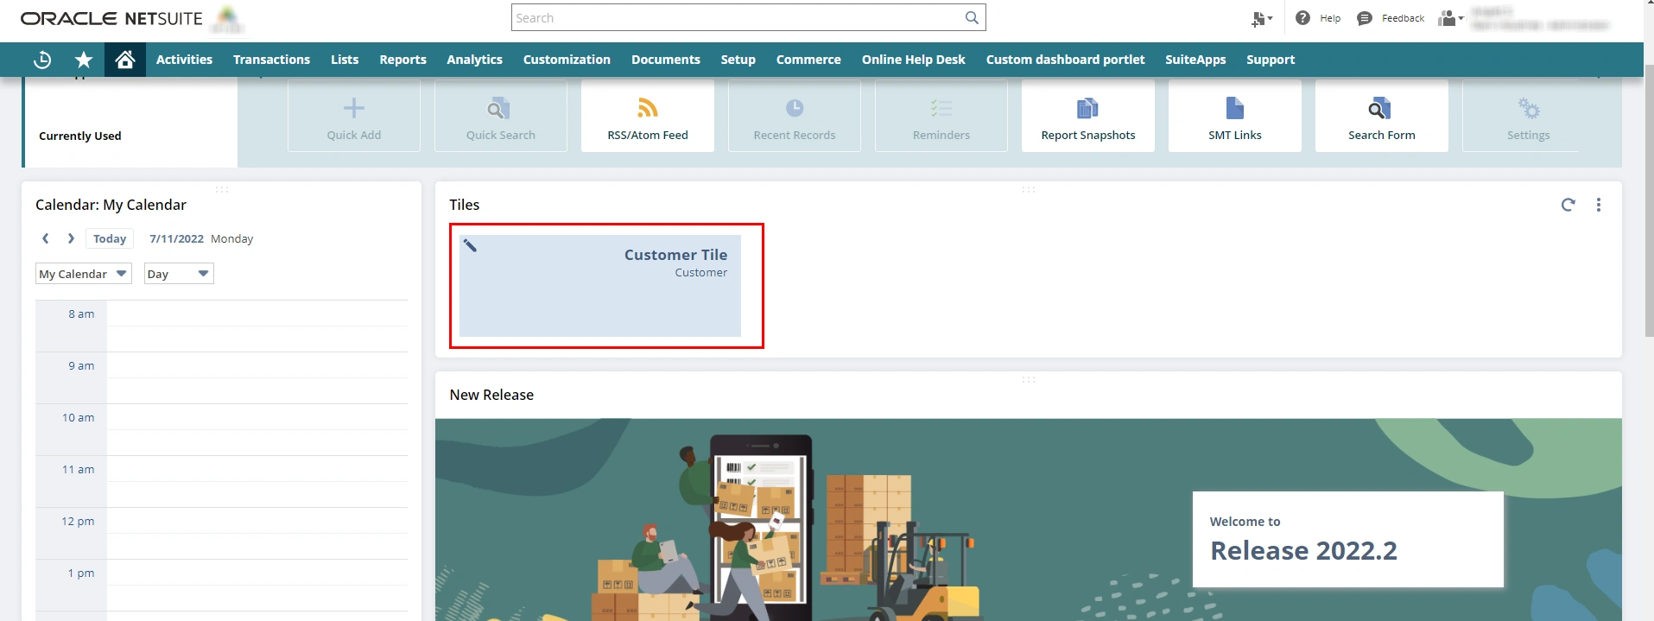Open the Activities menu
1654x621 pixels.
tap(184, 60)
